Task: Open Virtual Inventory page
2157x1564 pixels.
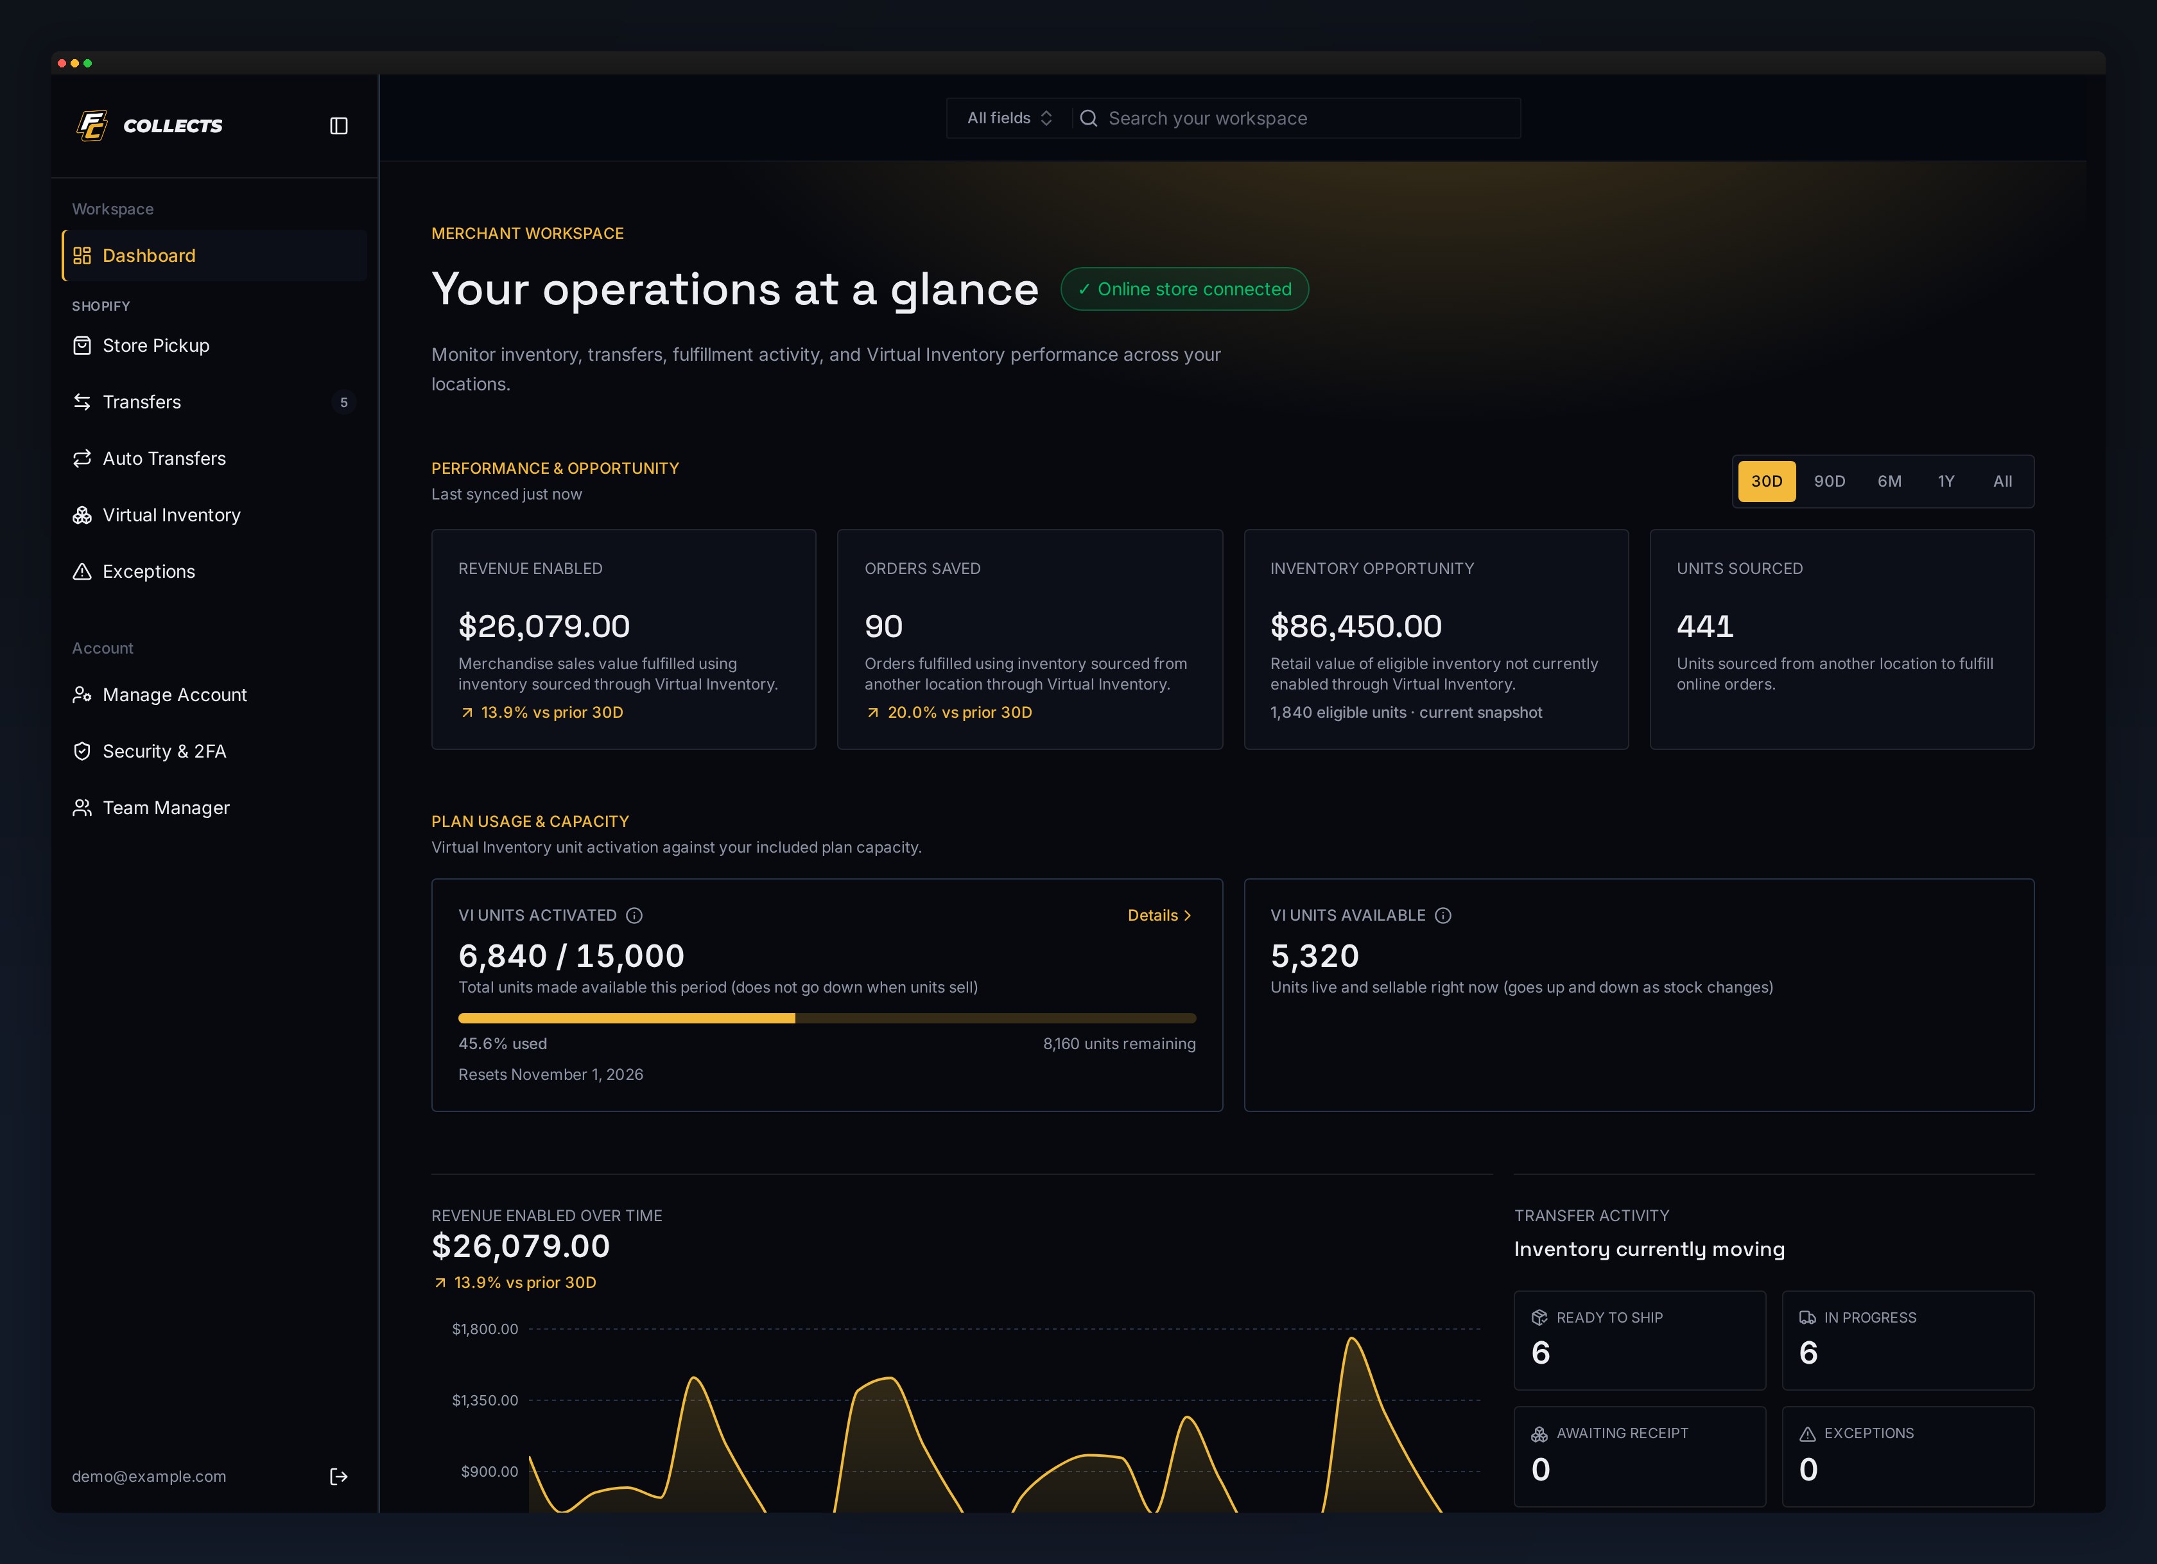Action: coord(215,515)
